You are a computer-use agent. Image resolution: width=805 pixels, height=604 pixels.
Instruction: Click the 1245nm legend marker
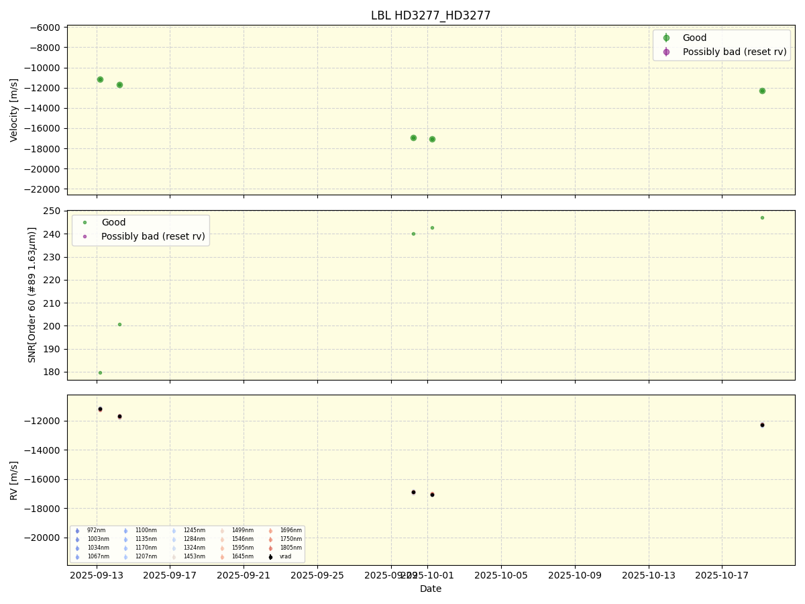174,531
